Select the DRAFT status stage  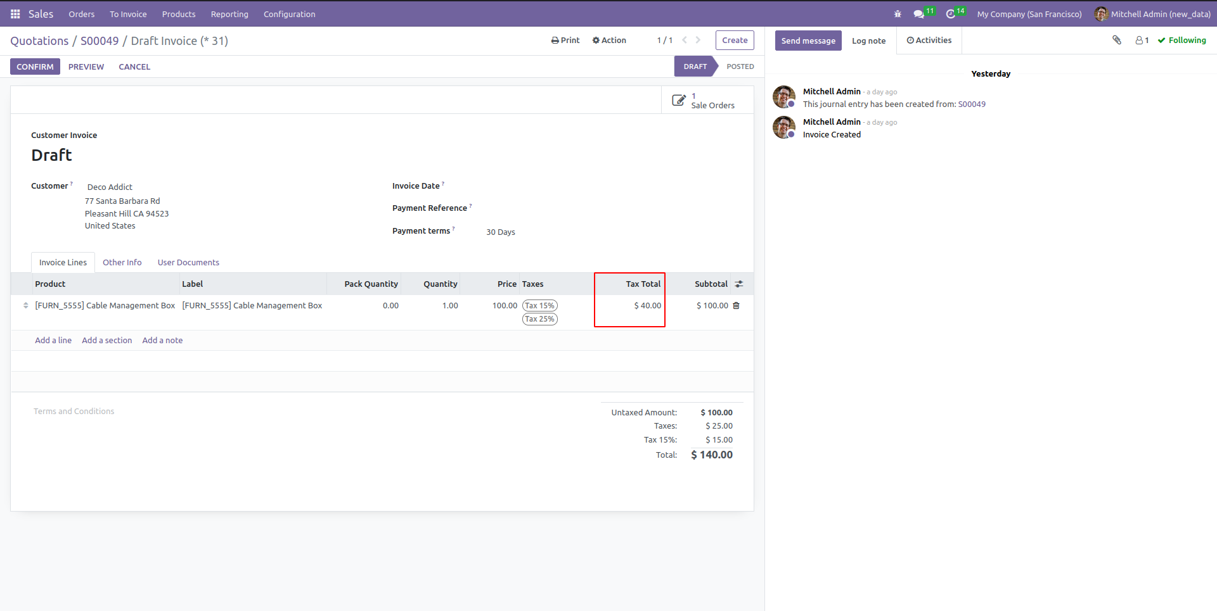point(695,66)
